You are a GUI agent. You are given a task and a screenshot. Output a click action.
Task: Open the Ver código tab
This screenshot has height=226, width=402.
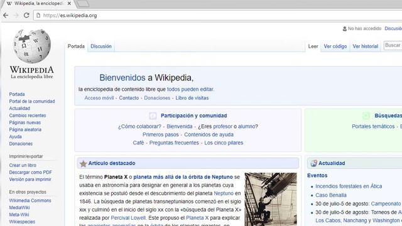click(335, 46)
